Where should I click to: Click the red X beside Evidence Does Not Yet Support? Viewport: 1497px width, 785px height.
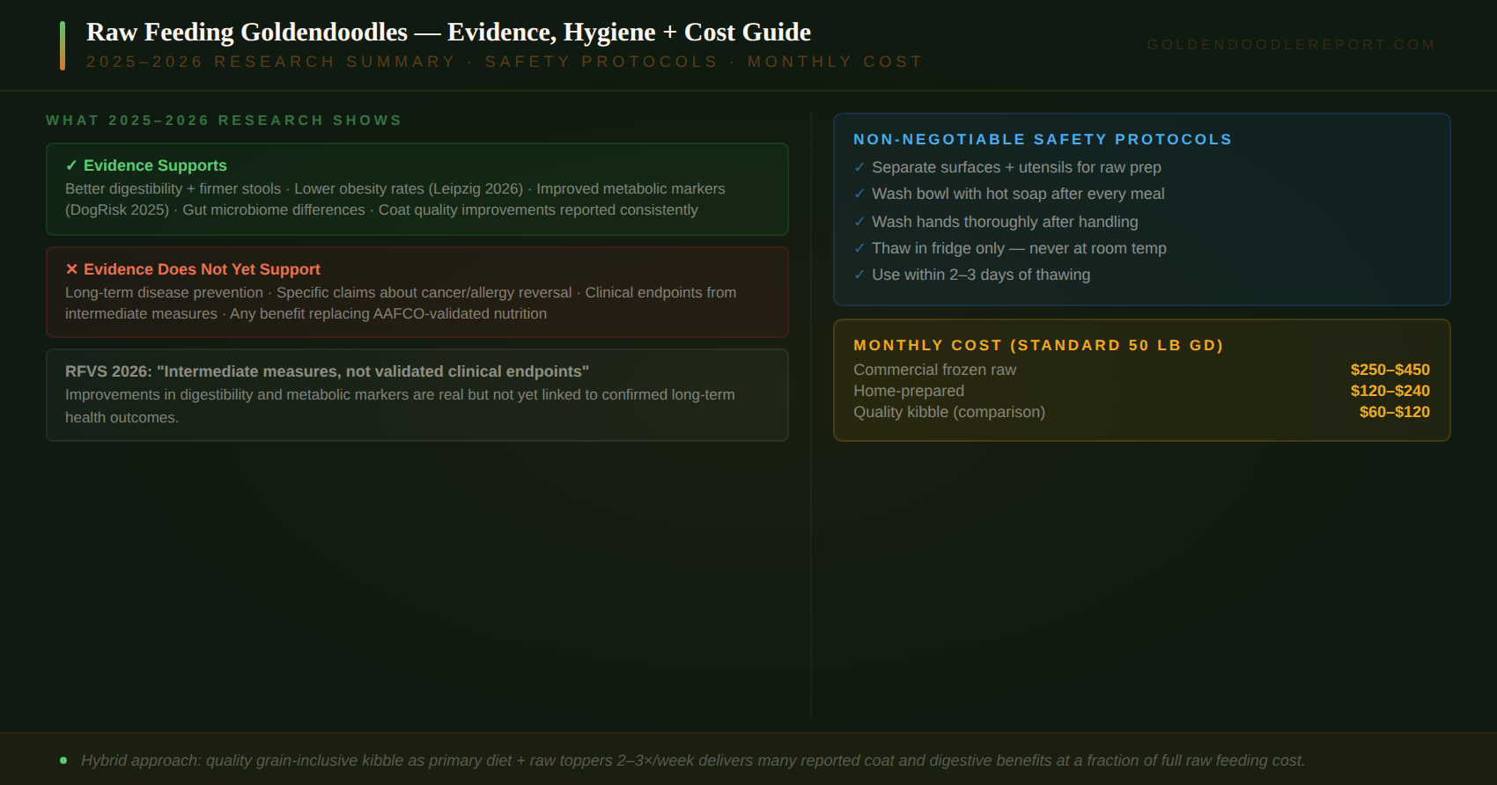tap(71, 269)
